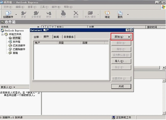Click the Inbox (收件箱) banner icon
166x120 pixels.
point(2,22)
